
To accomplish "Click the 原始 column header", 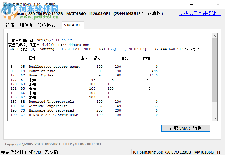I will coord(125,58).
